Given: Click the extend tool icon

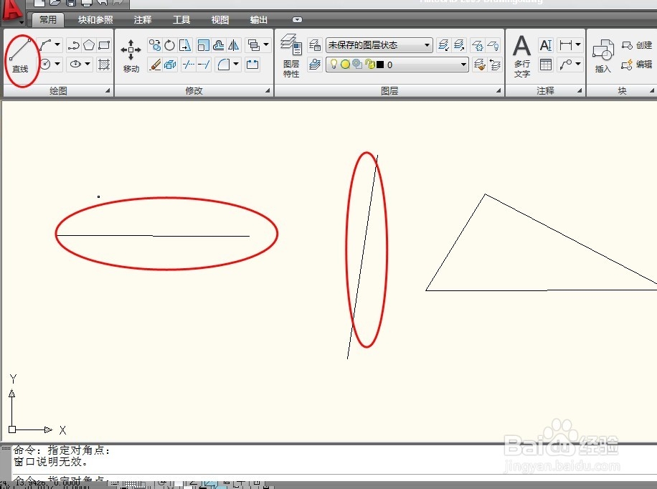Looking at the screenshot, I should click(x=204, y=65).
